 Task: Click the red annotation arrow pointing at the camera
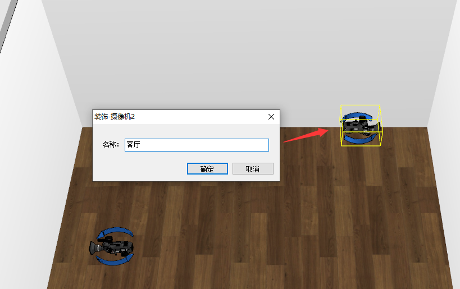[x=307, y=135]
